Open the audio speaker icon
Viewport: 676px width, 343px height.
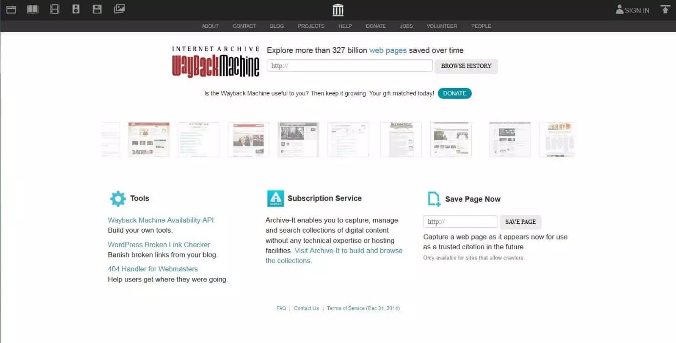tap(76, 9)
